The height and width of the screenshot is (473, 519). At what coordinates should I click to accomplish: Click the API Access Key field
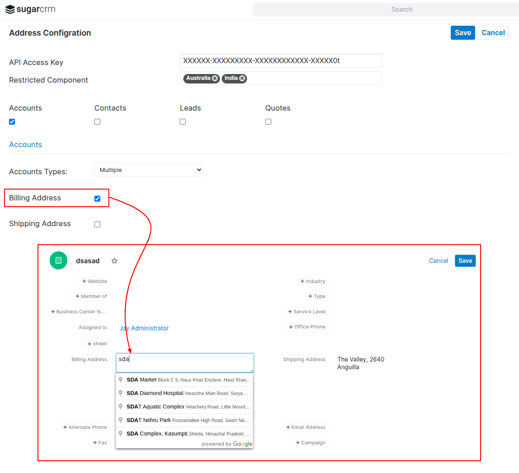(281, 61)
